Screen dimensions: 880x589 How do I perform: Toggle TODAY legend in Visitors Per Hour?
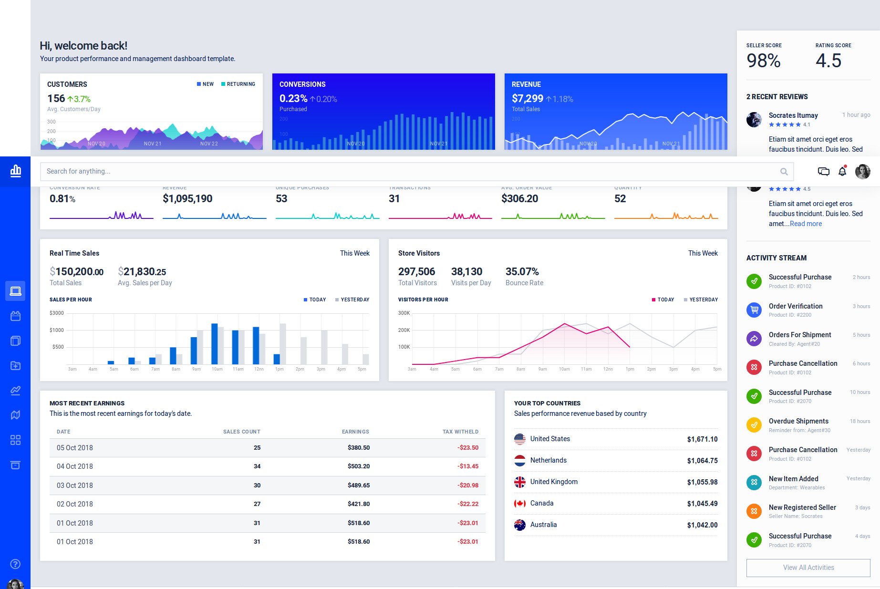663,300
